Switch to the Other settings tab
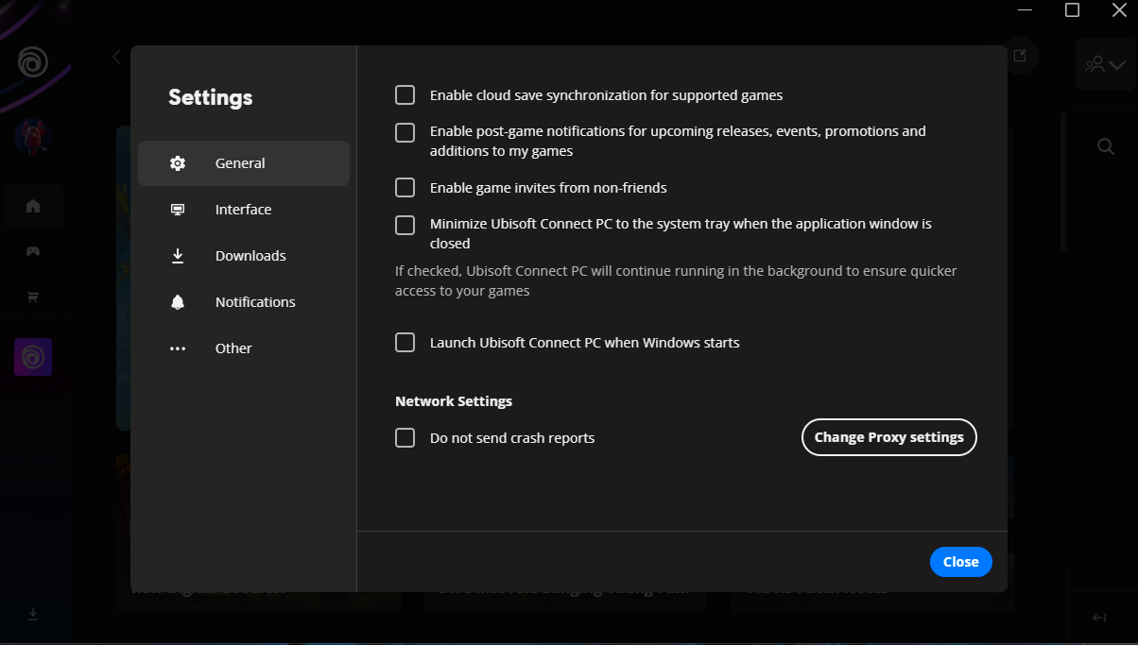Screen dimensions: 1138x645 [244, 348]
